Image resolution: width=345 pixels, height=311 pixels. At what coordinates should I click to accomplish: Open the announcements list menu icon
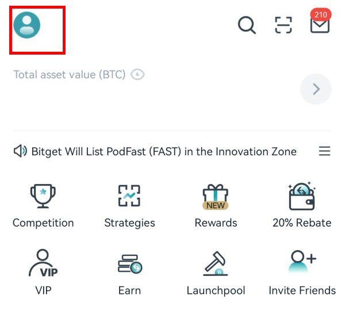click(324, 151)
